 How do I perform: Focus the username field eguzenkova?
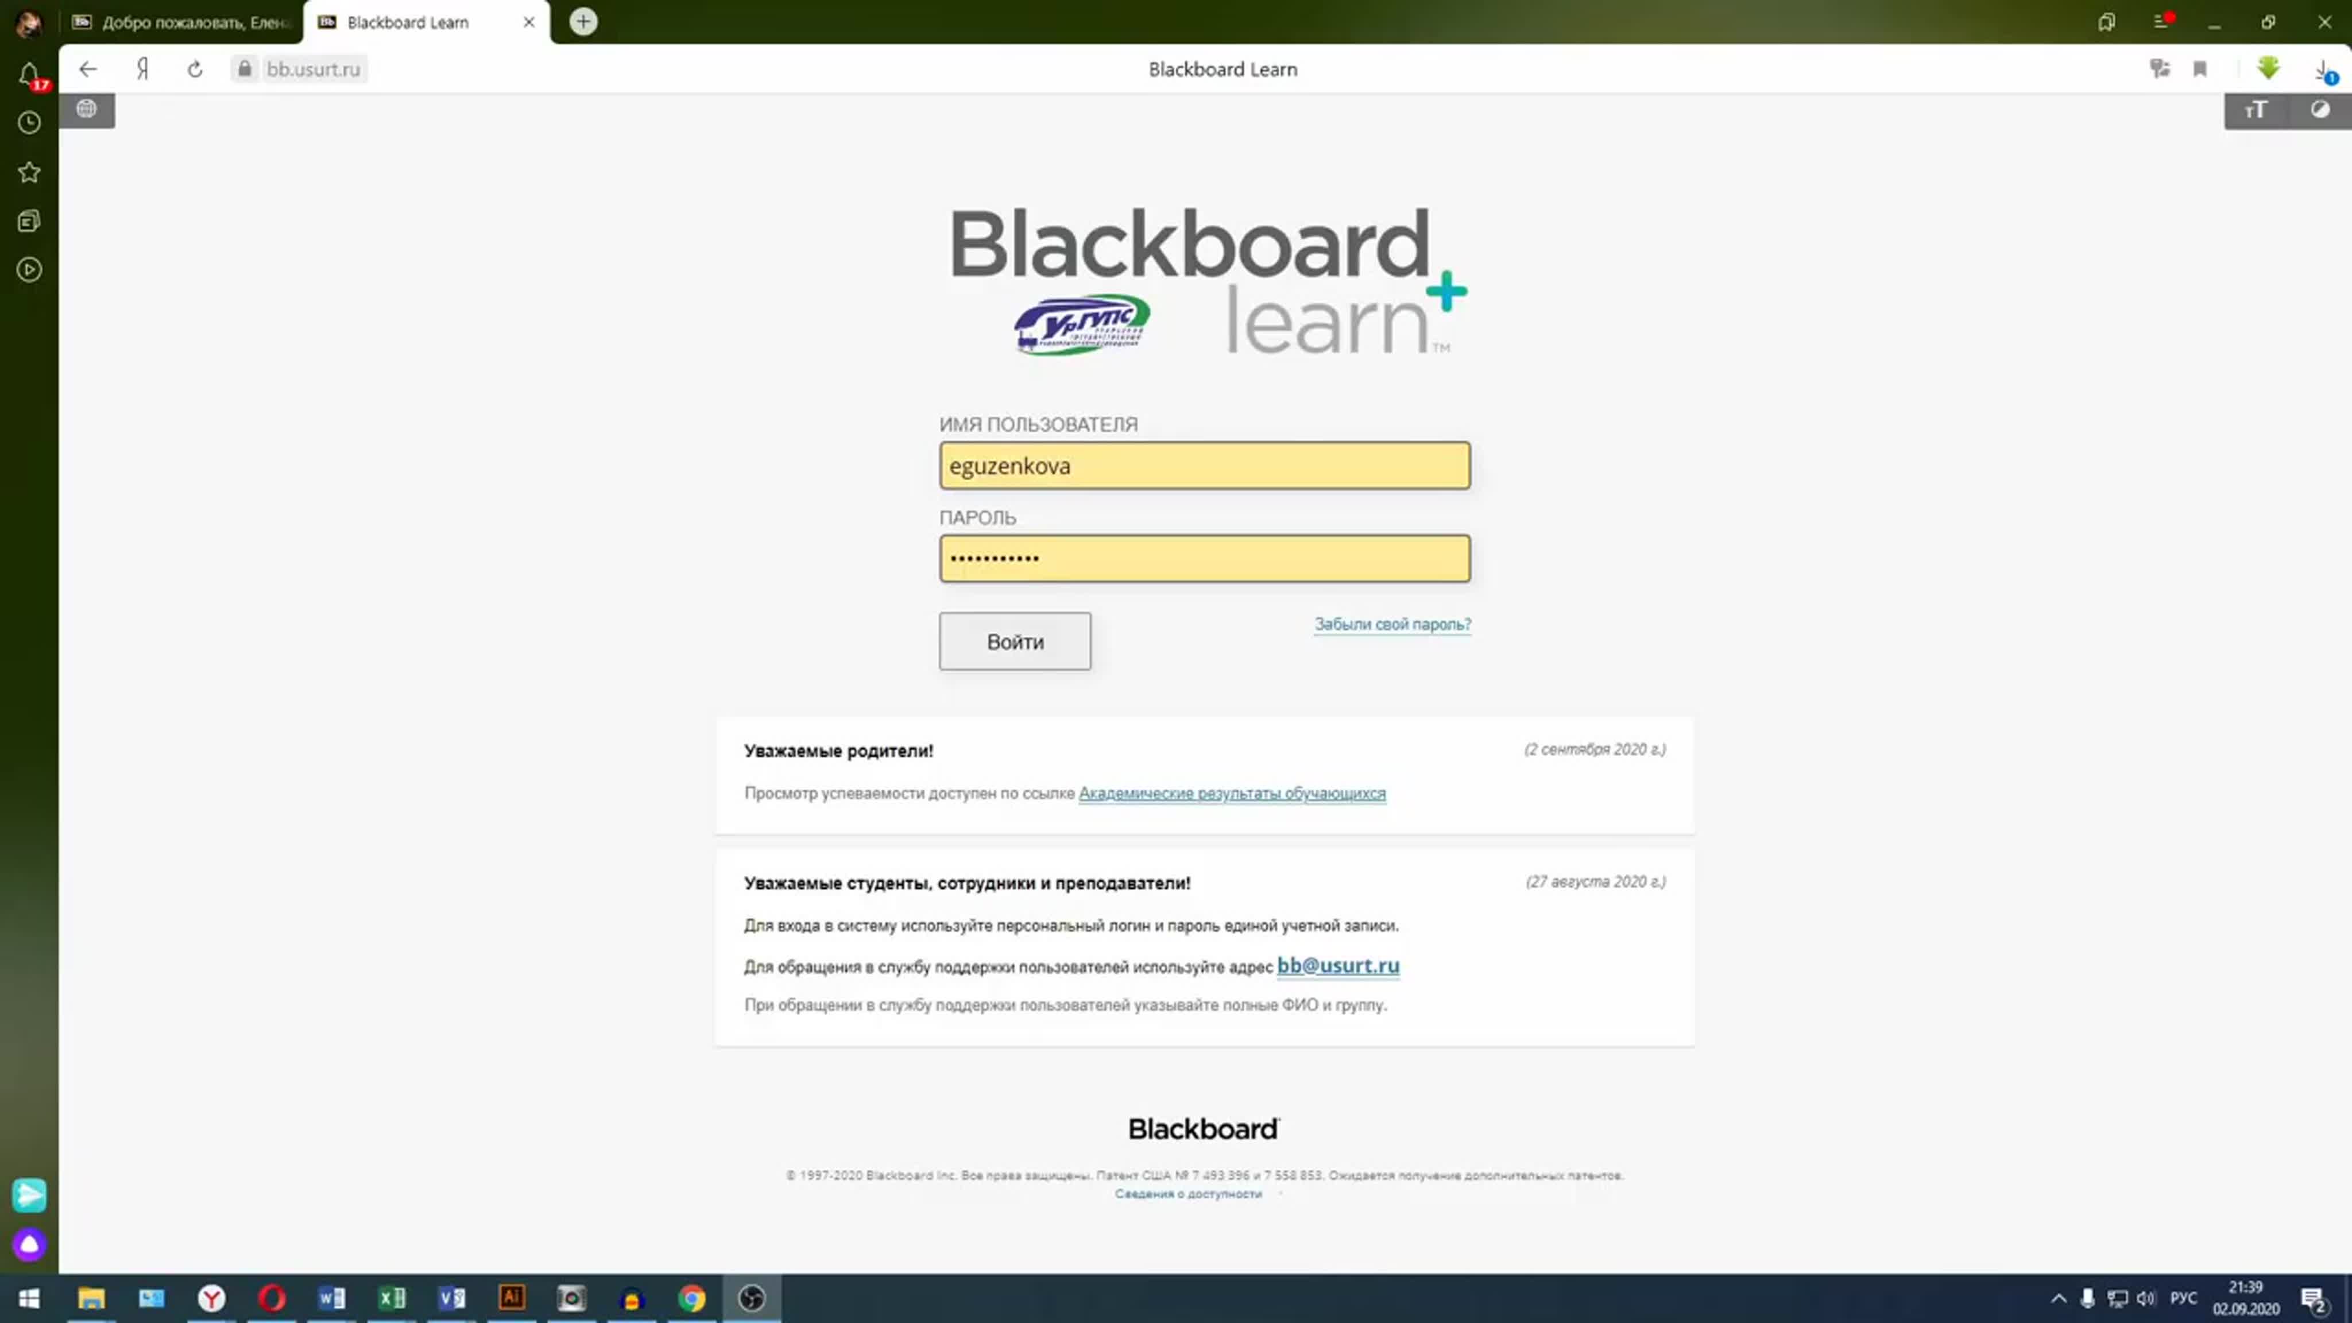pos(1204,466)
